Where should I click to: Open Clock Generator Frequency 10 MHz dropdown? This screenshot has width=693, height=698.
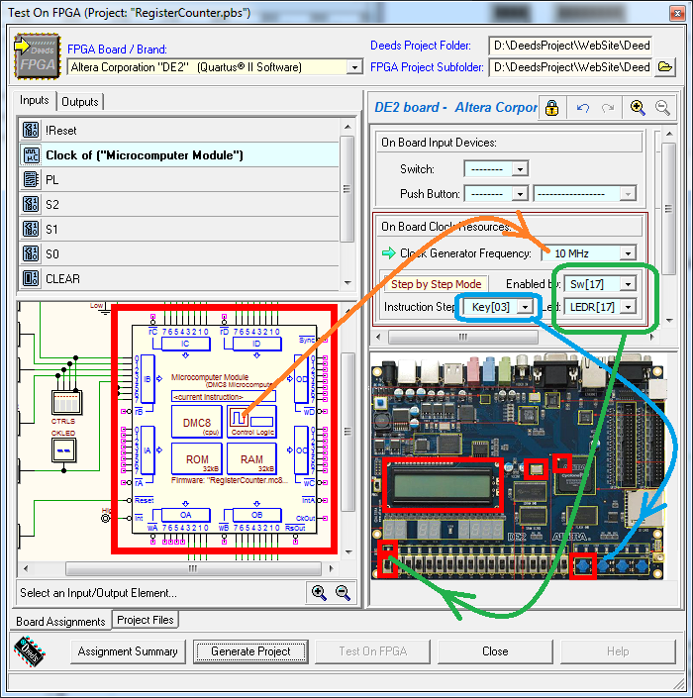tap(628, 253)
